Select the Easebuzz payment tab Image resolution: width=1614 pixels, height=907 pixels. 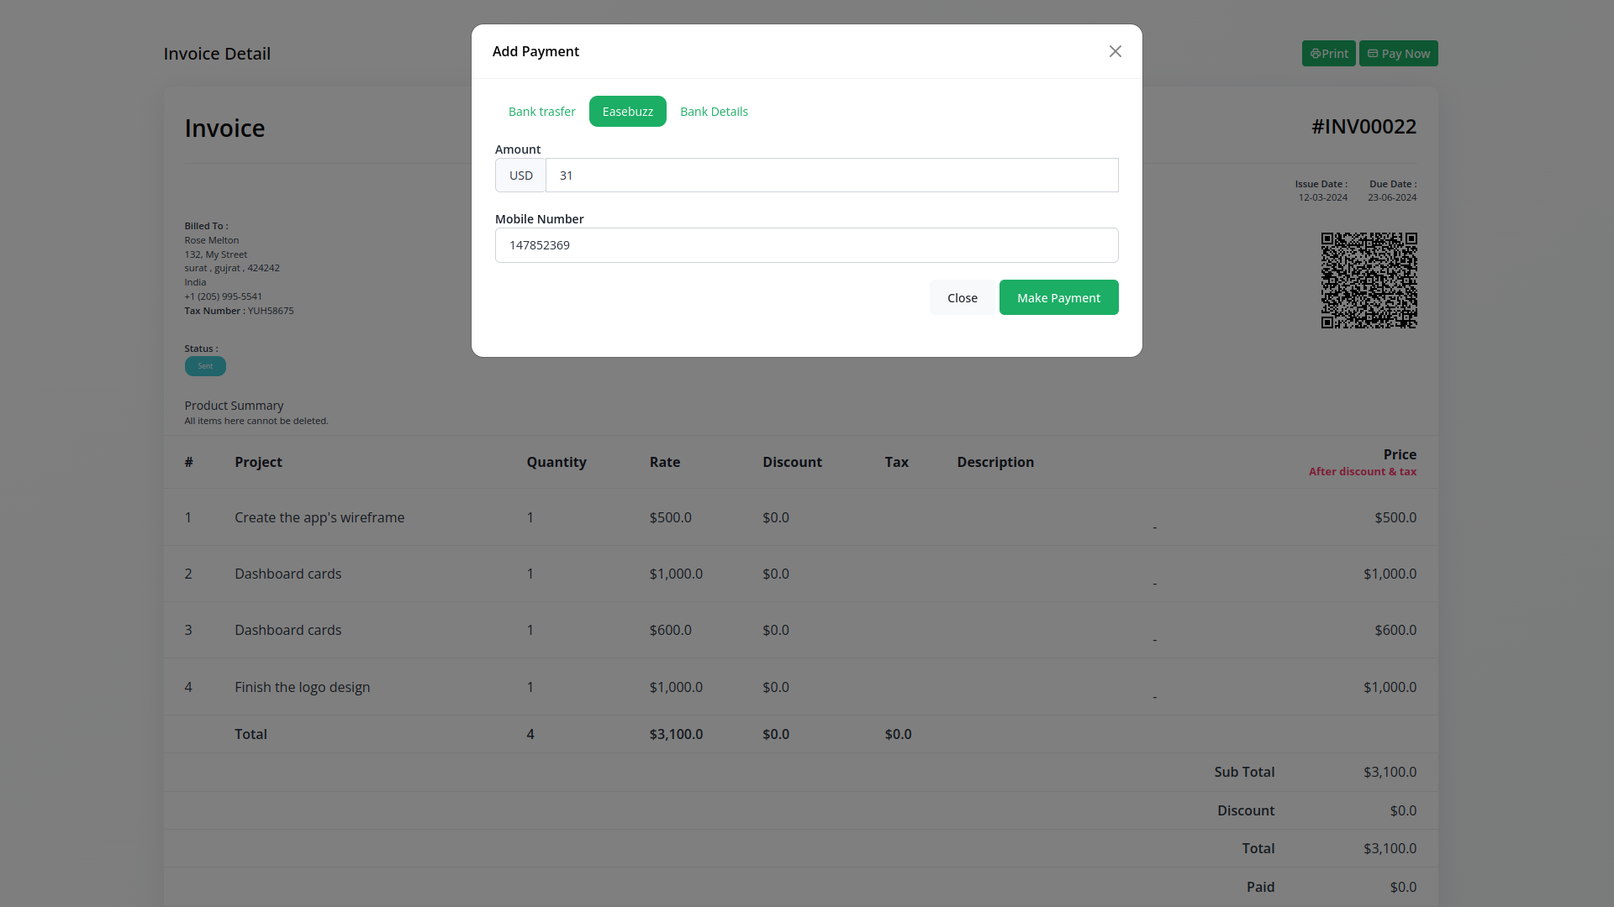627,112
